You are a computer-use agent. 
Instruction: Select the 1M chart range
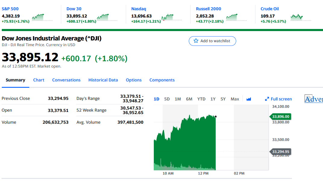pyautogui.click(x=178, y=99)
